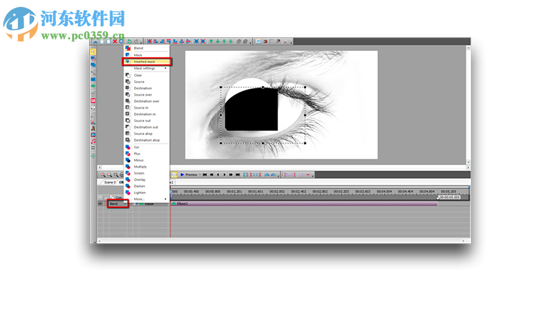
Task: Click the red minus icon on timeline toolbar
Action: click(308, 175)
